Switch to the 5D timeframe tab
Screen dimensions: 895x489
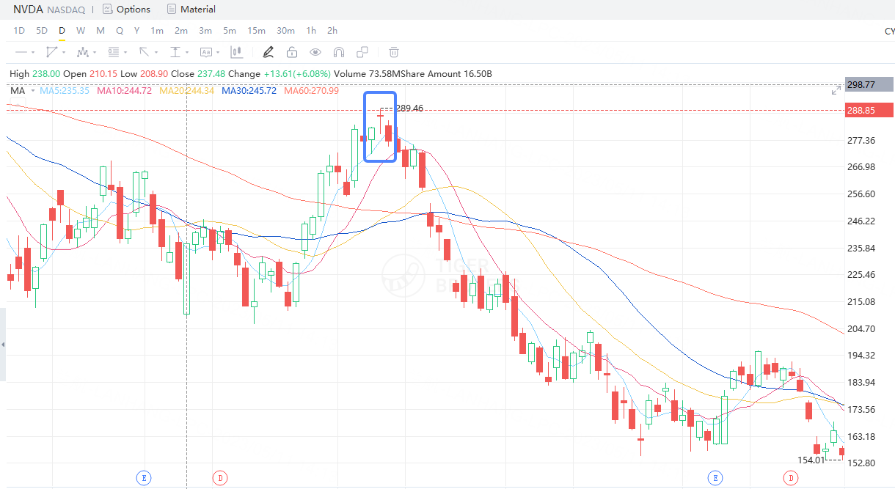coord(42,31)
